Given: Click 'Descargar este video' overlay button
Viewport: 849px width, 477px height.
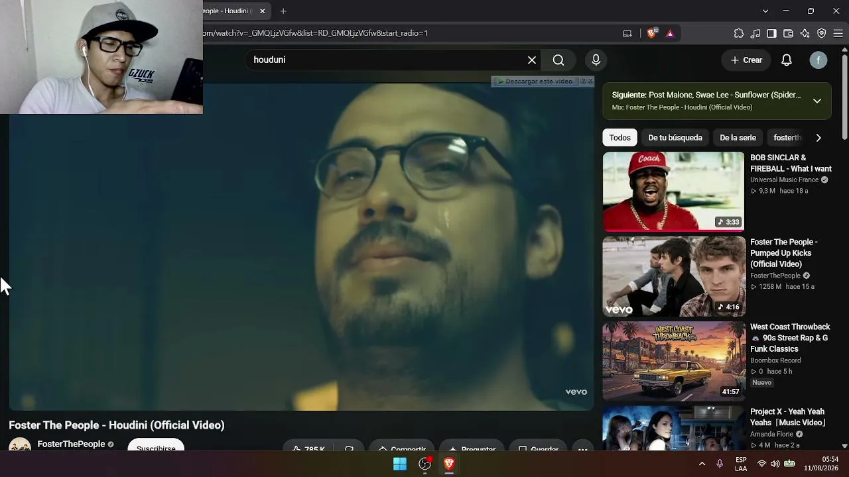Looking at the screenshot, I should click(536, 81).
